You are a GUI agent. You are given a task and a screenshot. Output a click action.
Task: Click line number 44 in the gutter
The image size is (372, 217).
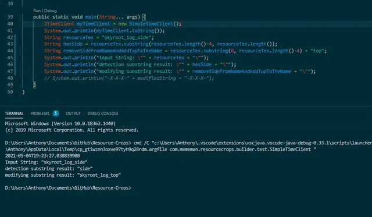click(10, 51)
